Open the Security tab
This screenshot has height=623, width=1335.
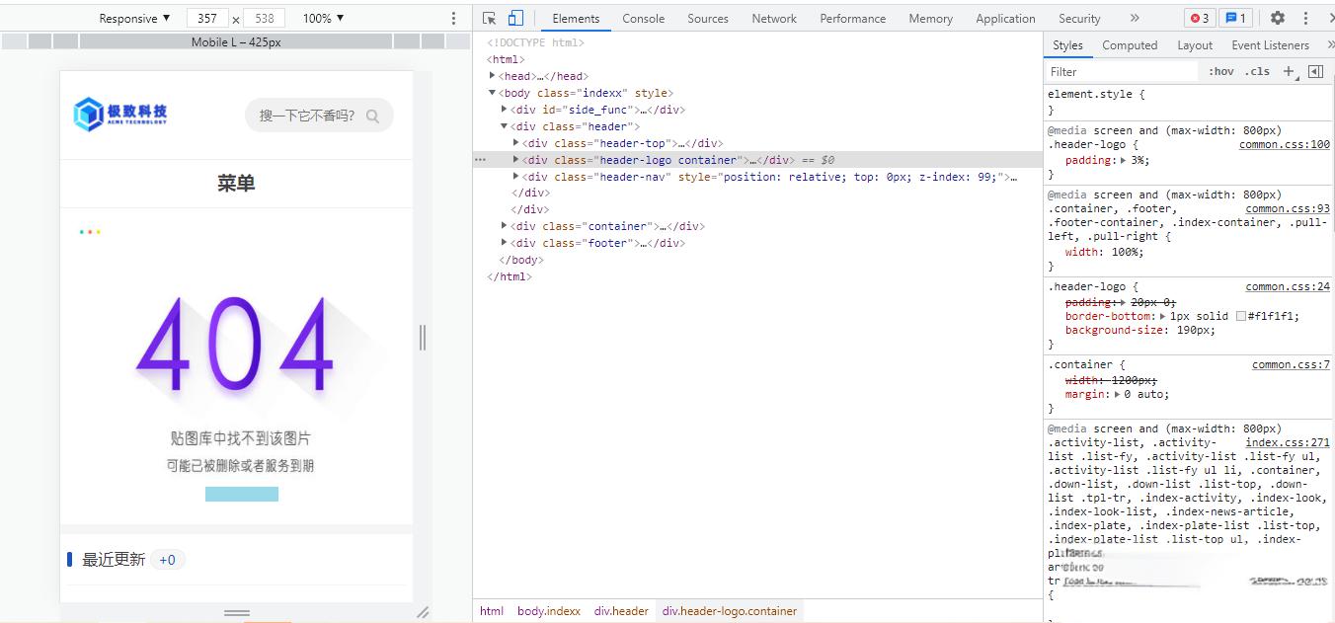coord(1079,18)
